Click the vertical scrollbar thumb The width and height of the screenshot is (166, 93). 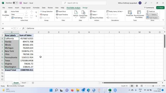tap(165, 41)
